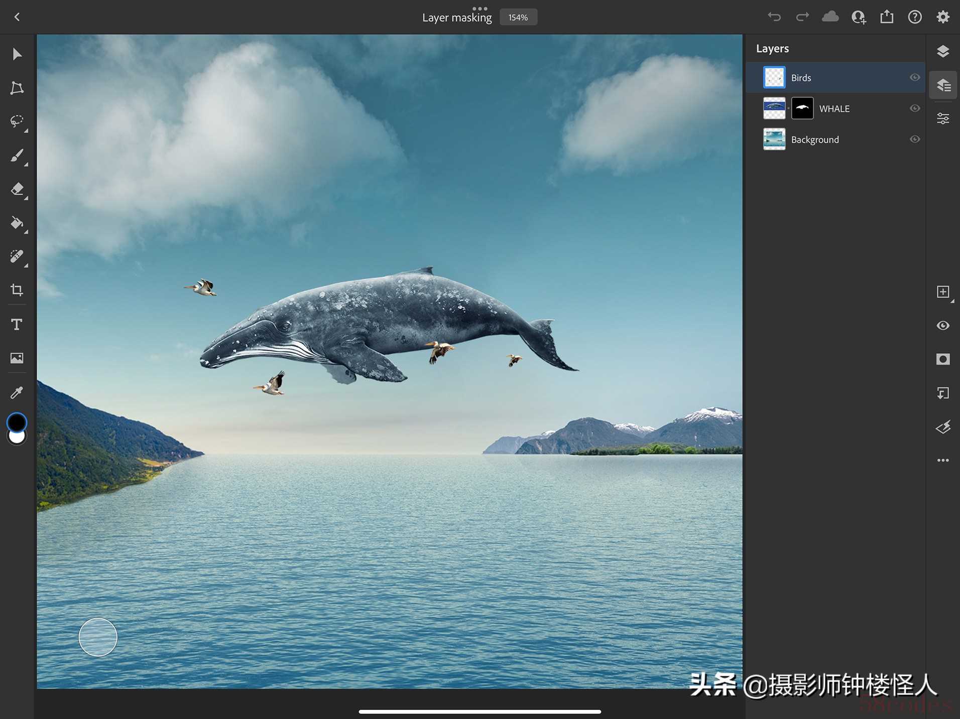This screenshot has height=719, width=960.
Task: Open the zoom level 154% menu
Action: [x=518, y=18]
